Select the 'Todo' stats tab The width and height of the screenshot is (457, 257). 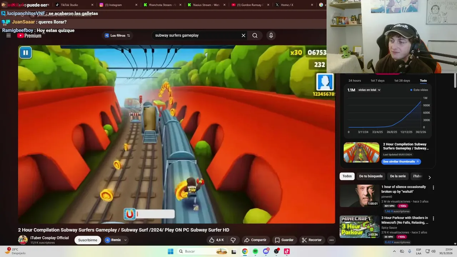(x=423, y=81)
